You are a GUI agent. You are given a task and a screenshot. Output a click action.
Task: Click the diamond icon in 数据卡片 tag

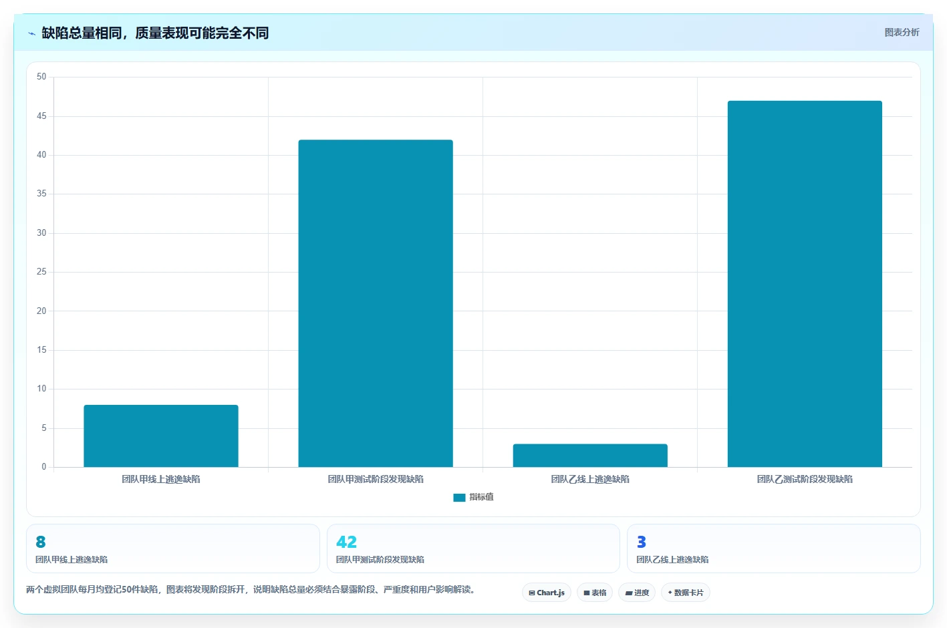(x=670, y=593)
